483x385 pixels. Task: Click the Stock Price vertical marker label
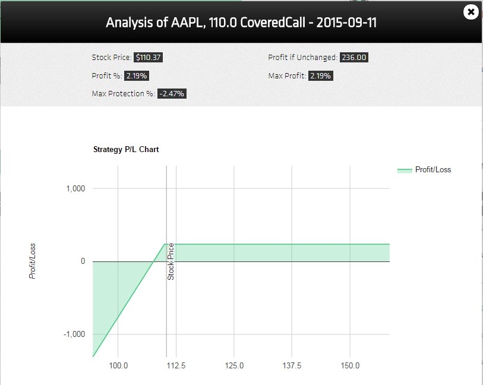[x=171, y=261]
